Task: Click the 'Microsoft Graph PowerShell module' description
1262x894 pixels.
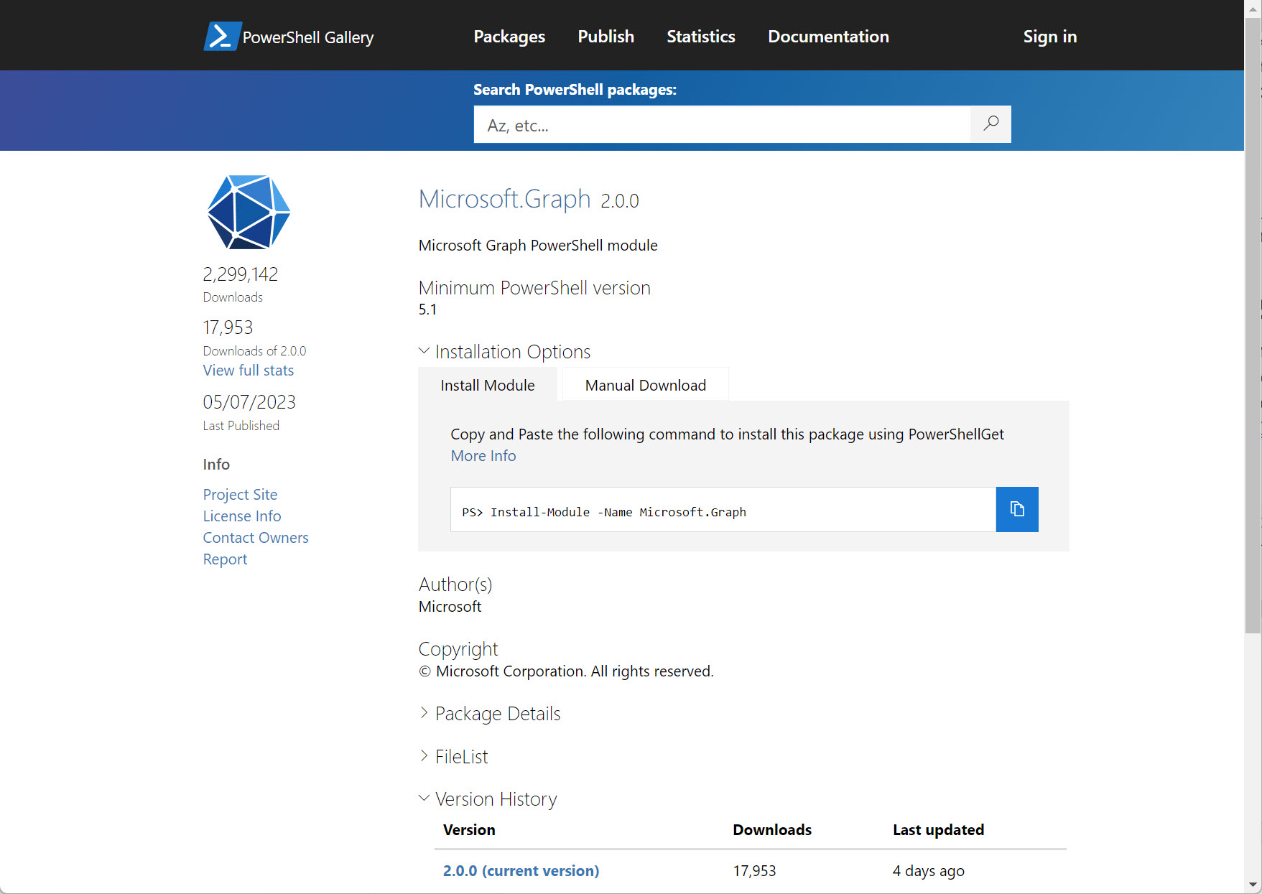Action: tap(538, 246)
